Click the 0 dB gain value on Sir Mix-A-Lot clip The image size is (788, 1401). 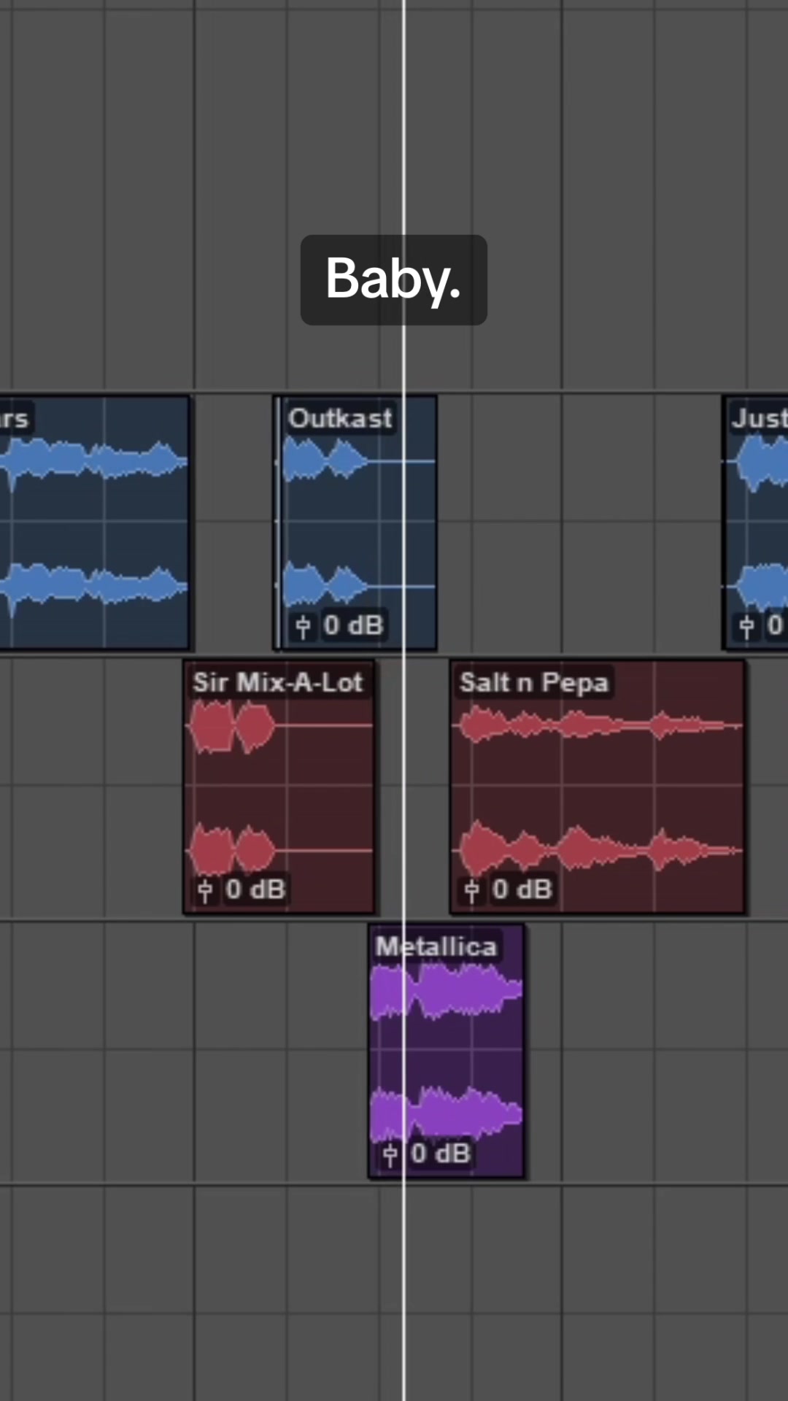(255, 889)
